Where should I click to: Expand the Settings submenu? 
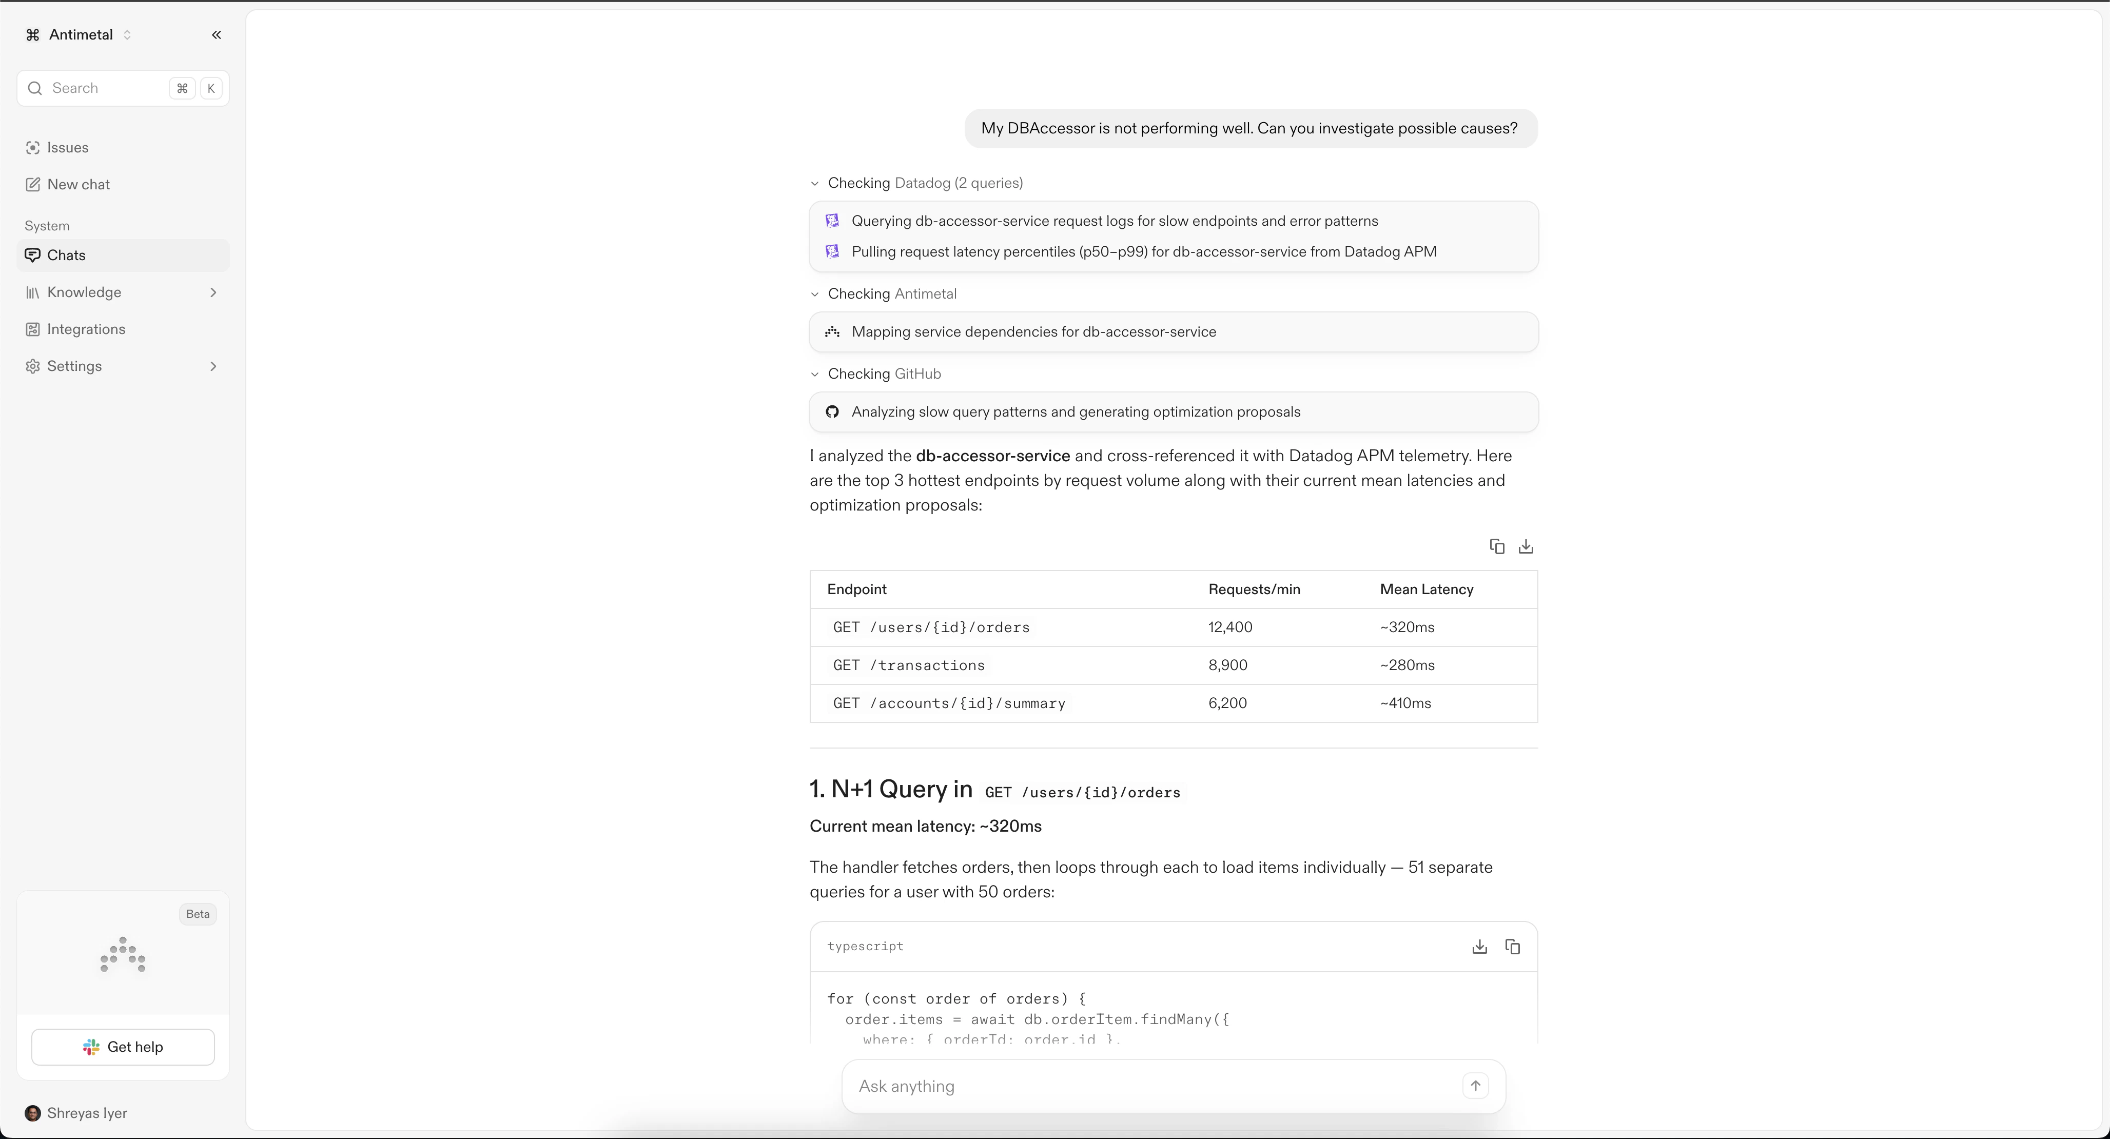coord(213,366)
